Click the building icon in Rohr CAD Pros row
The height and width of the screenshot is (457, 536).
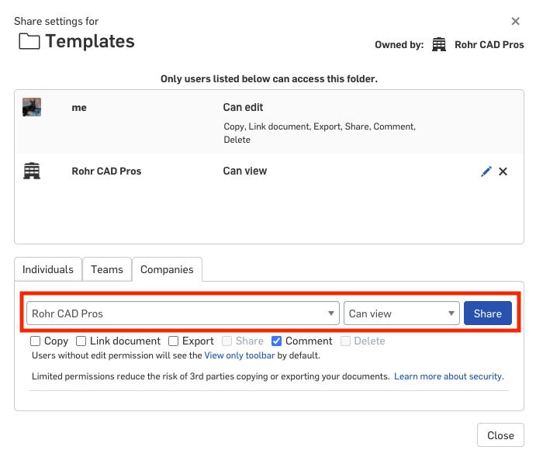coord(32,171)
